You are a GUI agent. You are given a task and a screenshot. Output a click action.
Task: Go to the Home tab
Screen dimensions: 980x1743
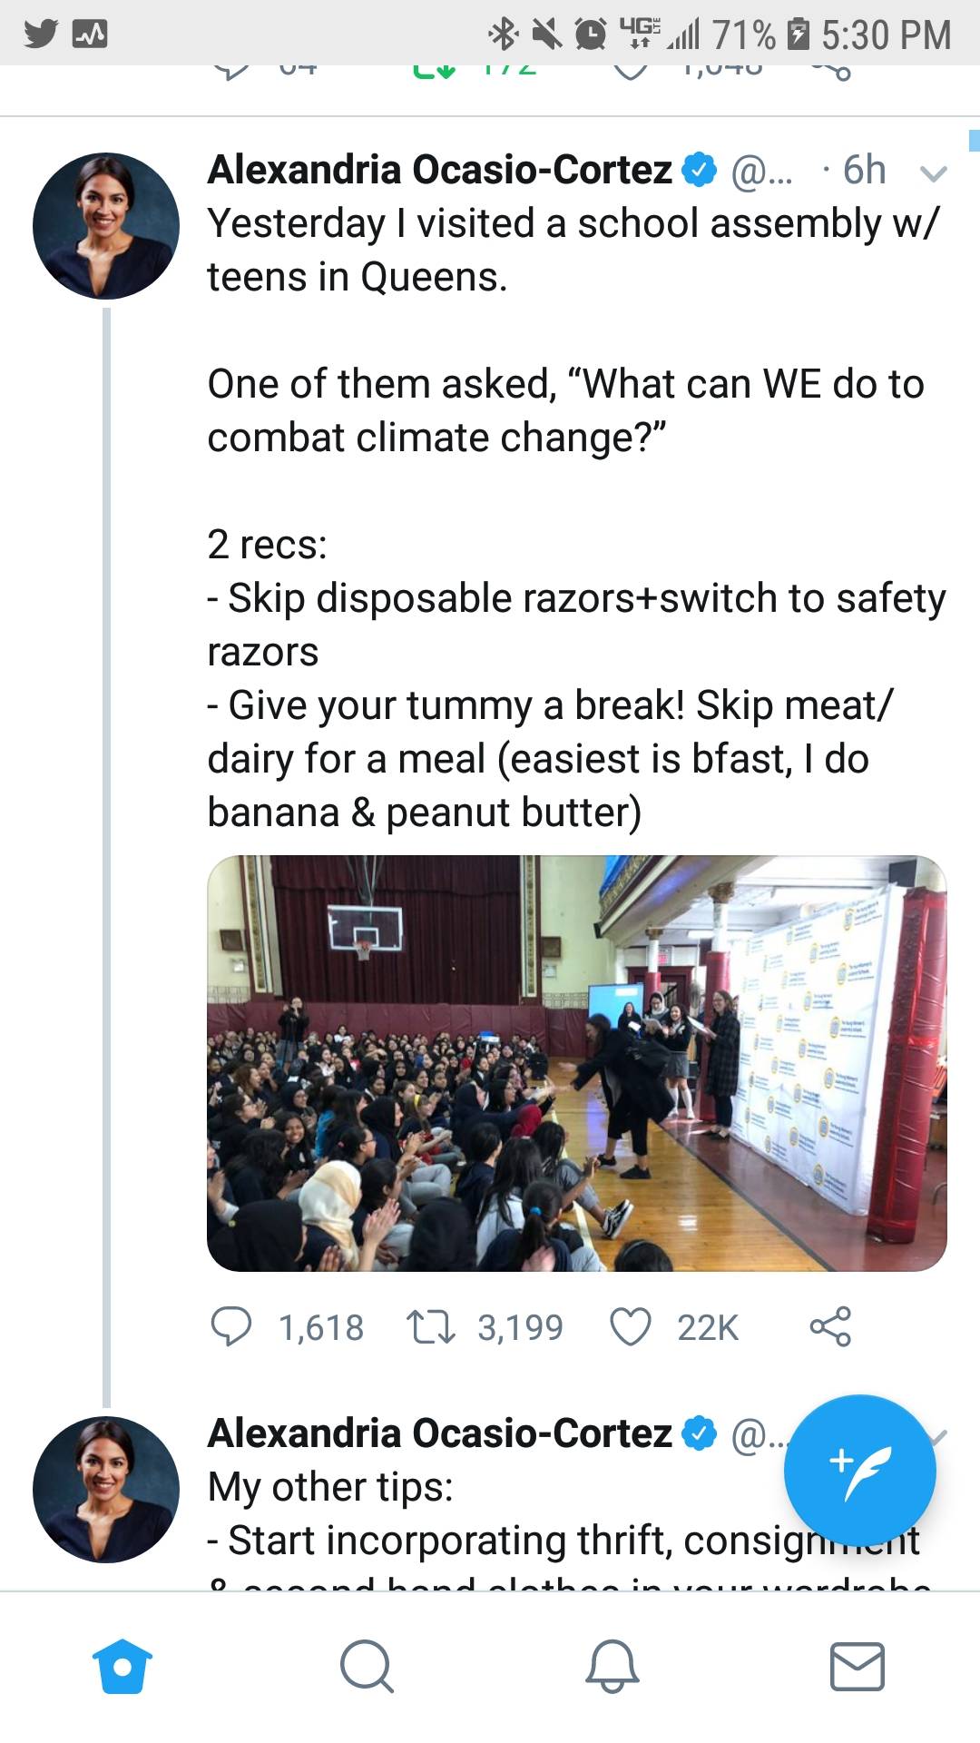(x=122, y=1666)
